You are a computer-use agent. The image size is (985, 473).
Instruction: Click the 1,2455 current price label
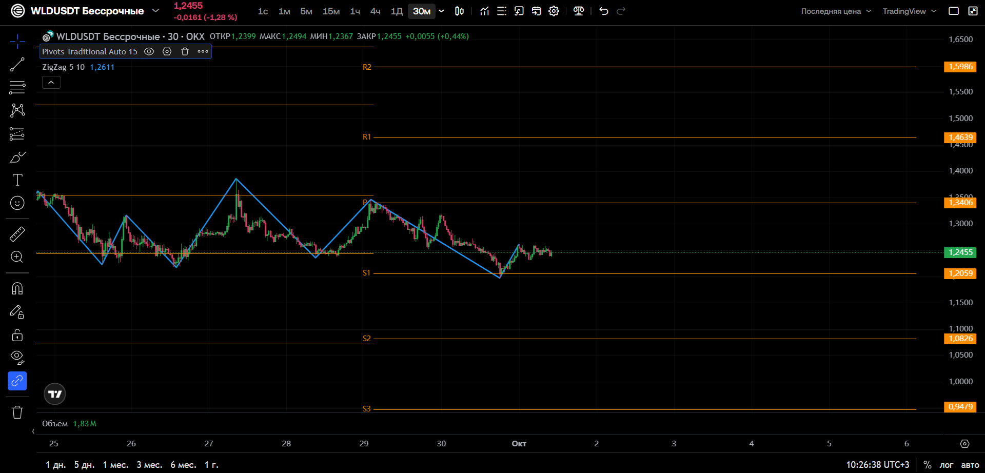960,252
